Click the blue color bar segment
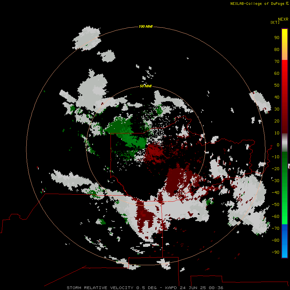The width and height of the screenshot is (290, 290). (x=285, y=241)
